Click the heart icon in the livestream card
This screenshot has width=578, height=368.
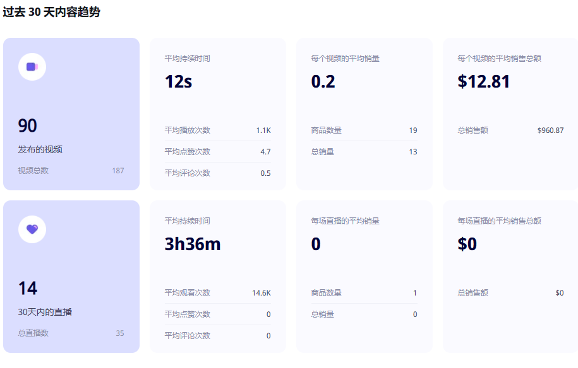pos(32,229)
